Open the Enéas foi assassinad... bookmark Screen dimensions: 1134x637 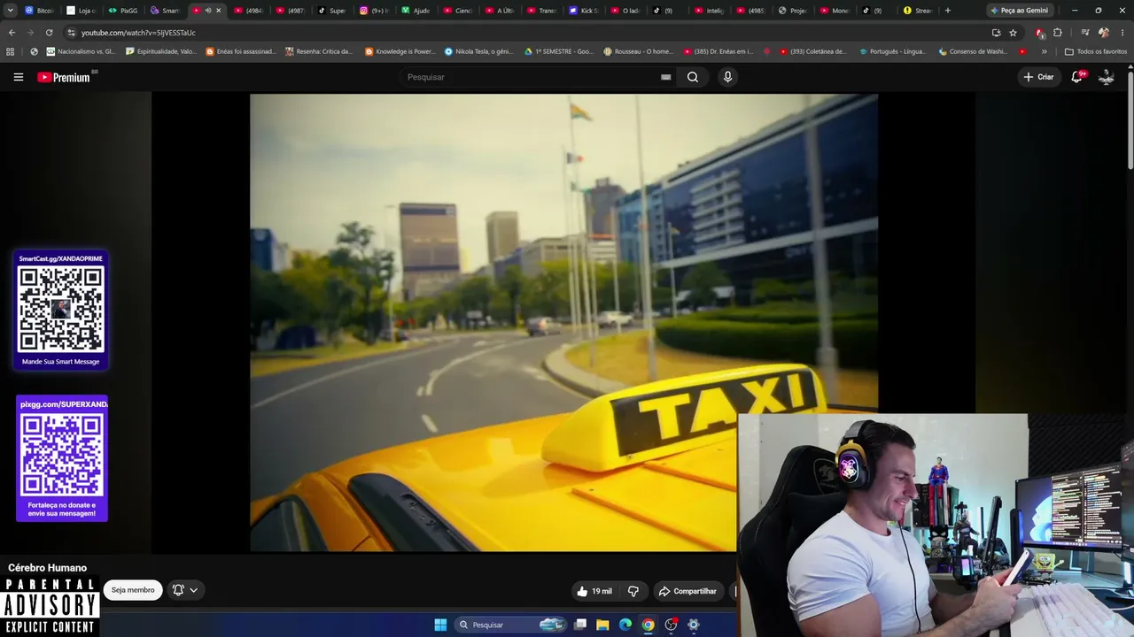point(241,51)
